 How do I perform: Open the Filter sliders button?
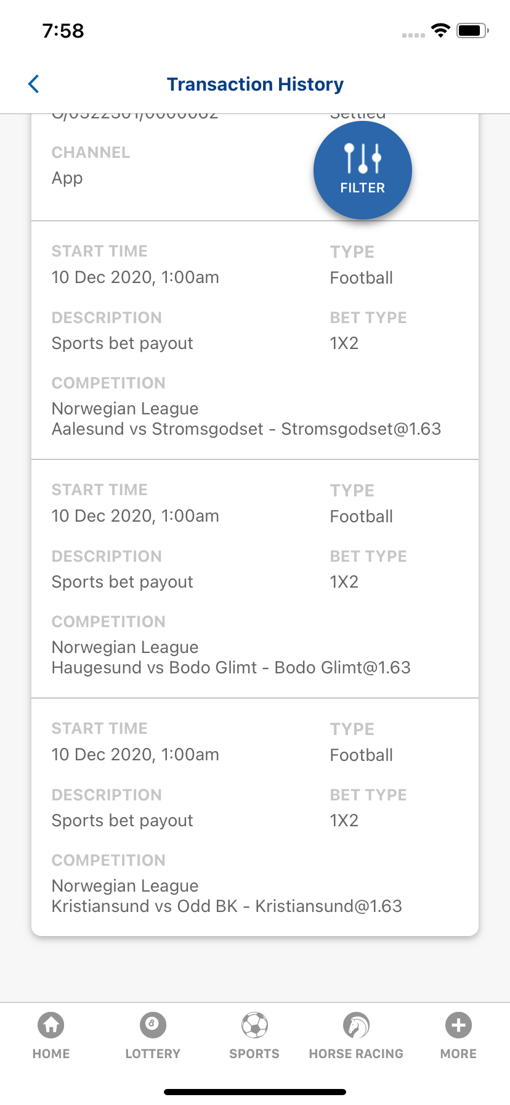(x=363, y=170)
